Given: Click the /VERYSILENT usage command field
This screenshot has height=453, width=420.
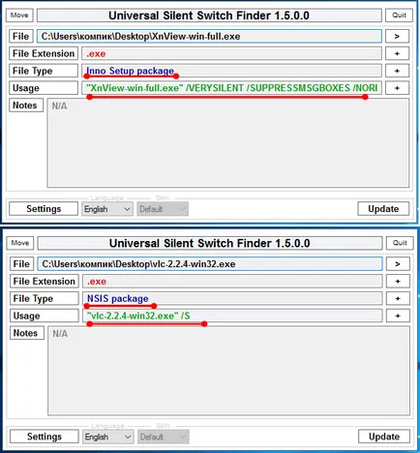Looking at the screenshot, I should [x=231, y=88].
